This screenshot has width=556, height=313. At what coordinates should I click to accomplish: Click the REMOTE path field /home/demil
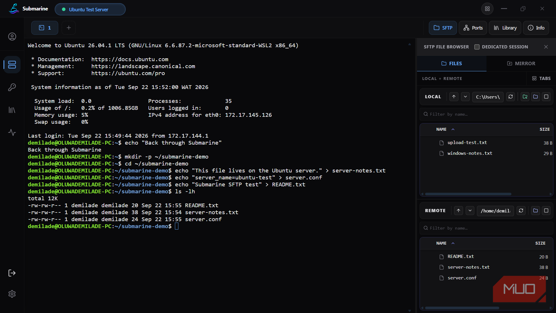point(495,211)
